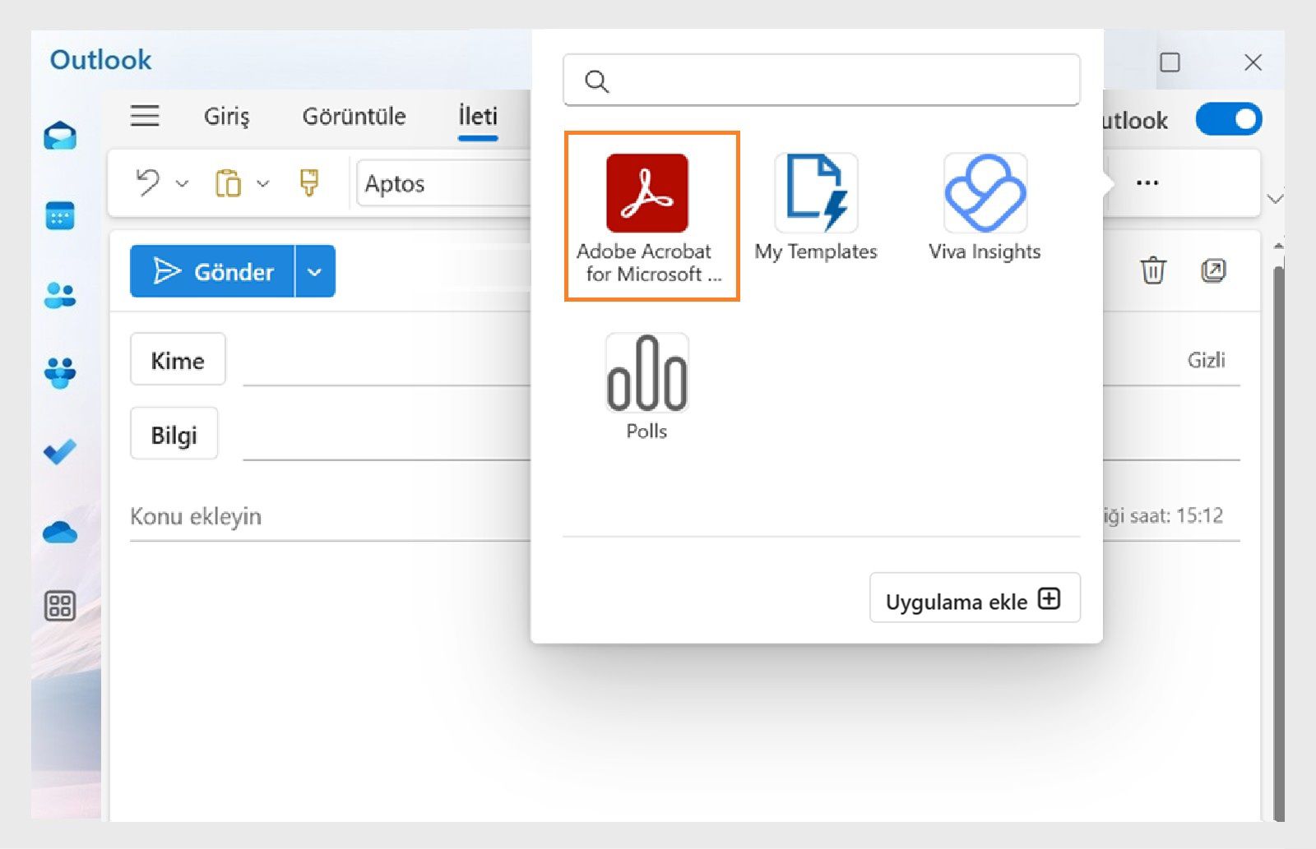Expand the Gönder button dropdown
The width and height of the screenshot is (1316, 849).
click(313, 271)
